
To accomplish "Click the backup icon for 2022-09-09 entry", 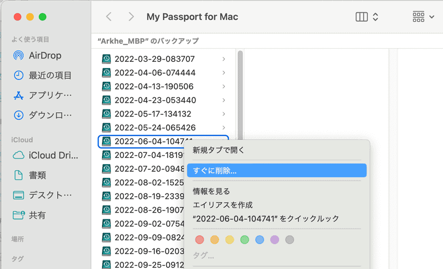I will (106, 238).
